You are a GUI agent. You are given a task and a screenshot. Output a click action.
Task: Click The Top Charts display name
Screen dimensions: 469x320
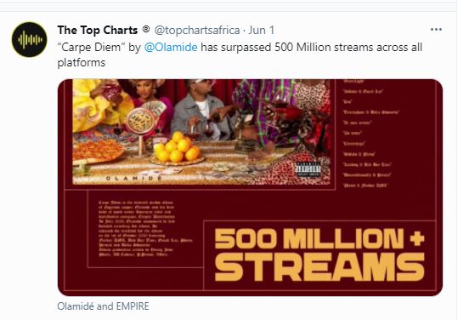[x=98, y=31]
